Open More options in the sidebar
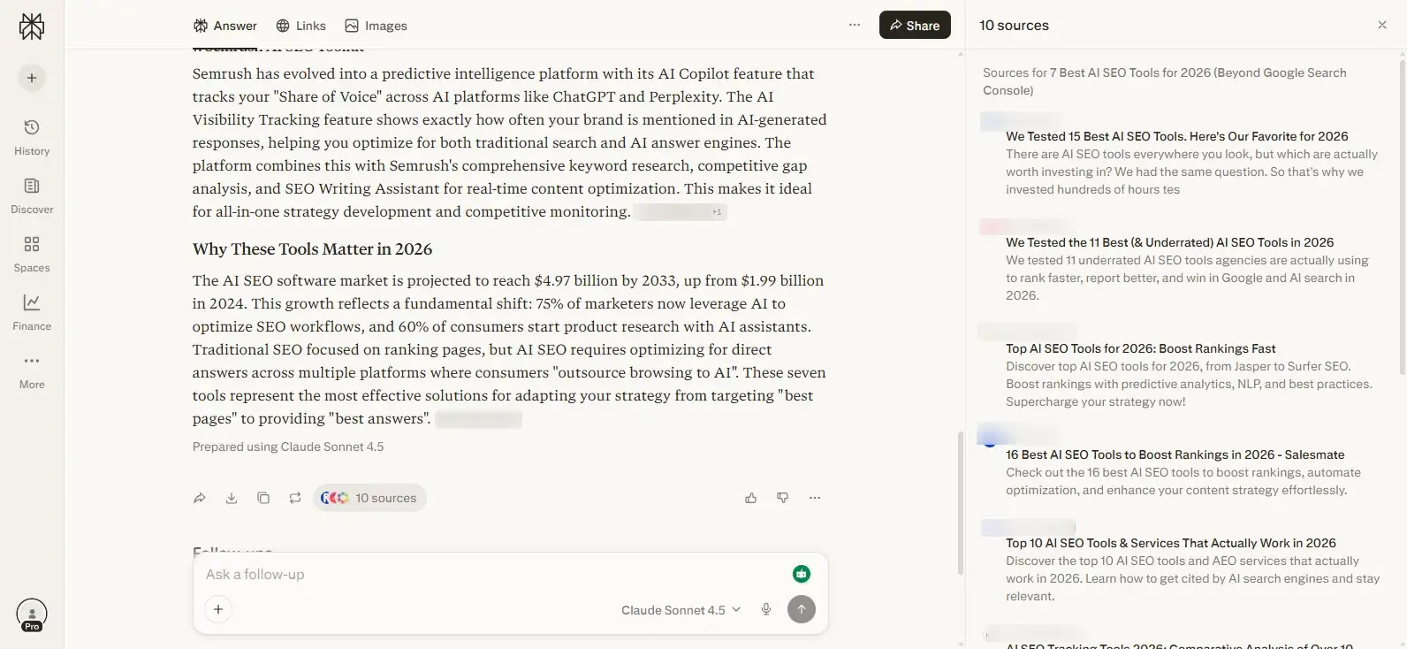This screenshot has width=1407, height=649. pos(32,370)
